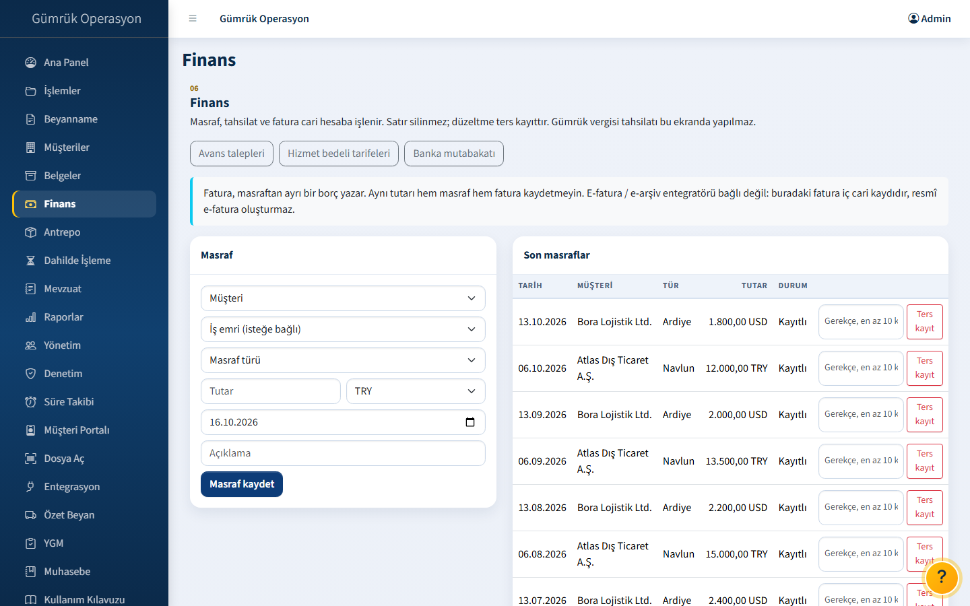Focus the Açıklama description field
The image size is (970, 606).
343,453
